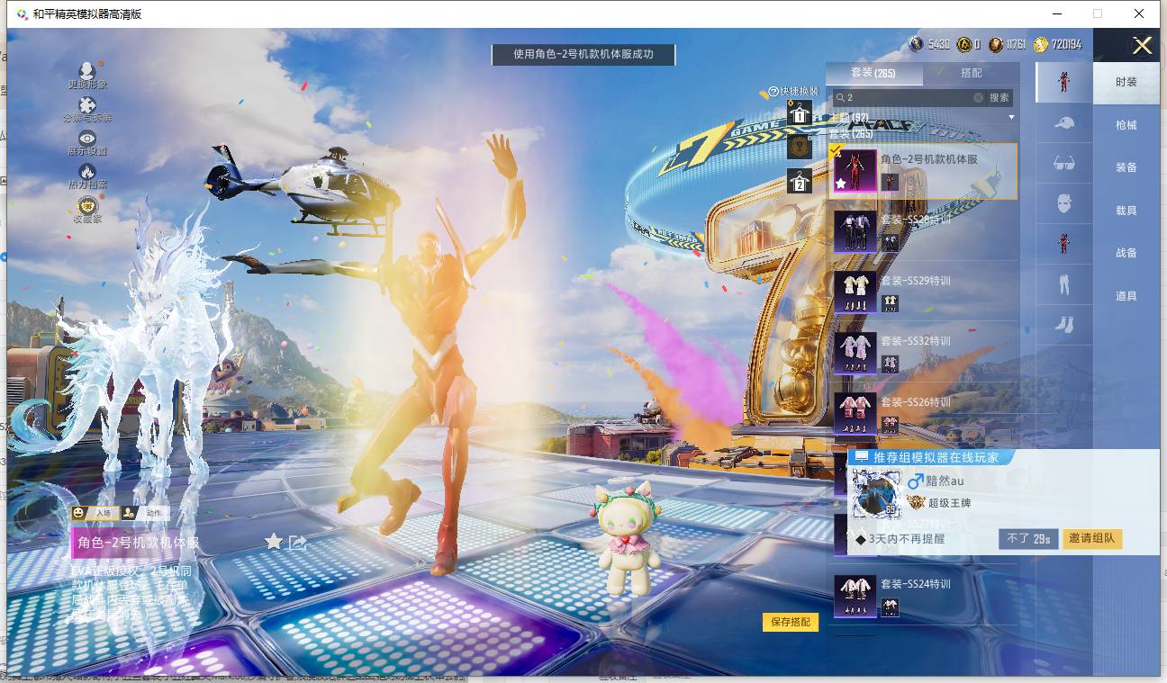1167x683 pixels.
Task: Select the 时装 fashion side tab
Action: [1126, 82]
